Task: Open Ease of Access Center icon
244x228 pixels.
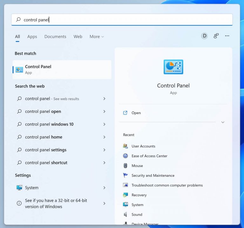Action: (125, 156)
